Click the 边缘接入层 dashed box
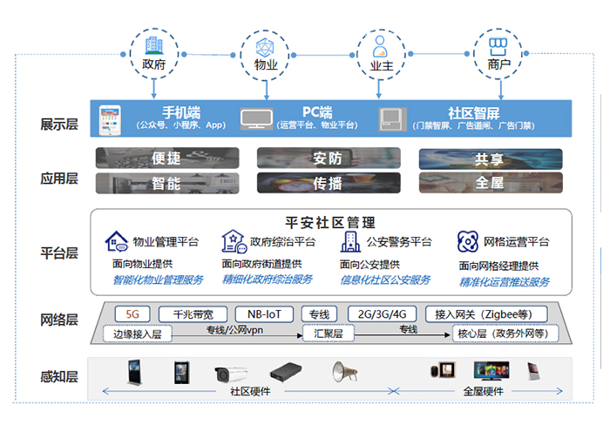 pos(138,334)
